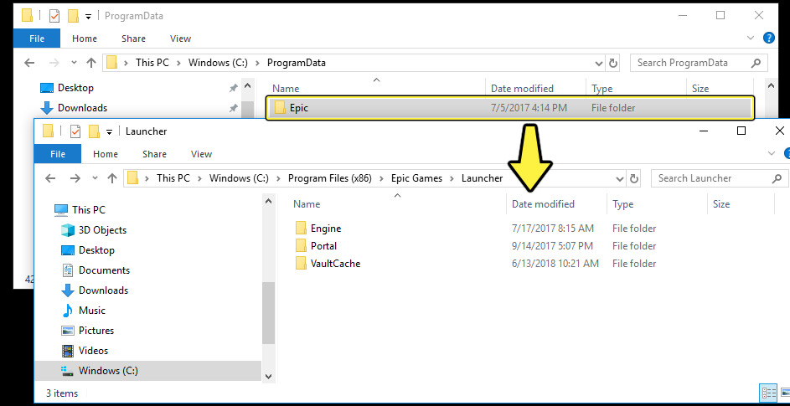Screen dimensions: 790x406
Task: Click VaultCache date 6/13/2018 10:21 AM
Action: [555, 264]
